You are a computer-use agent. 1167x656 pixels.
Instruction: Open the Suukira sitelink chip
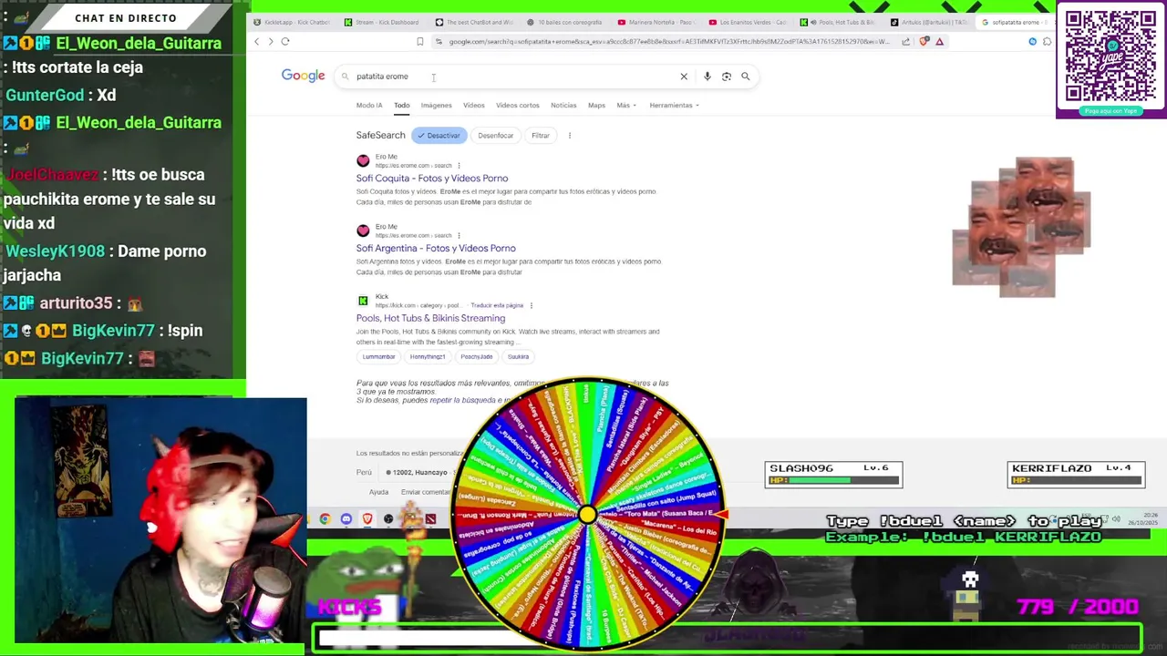(518, 357)
